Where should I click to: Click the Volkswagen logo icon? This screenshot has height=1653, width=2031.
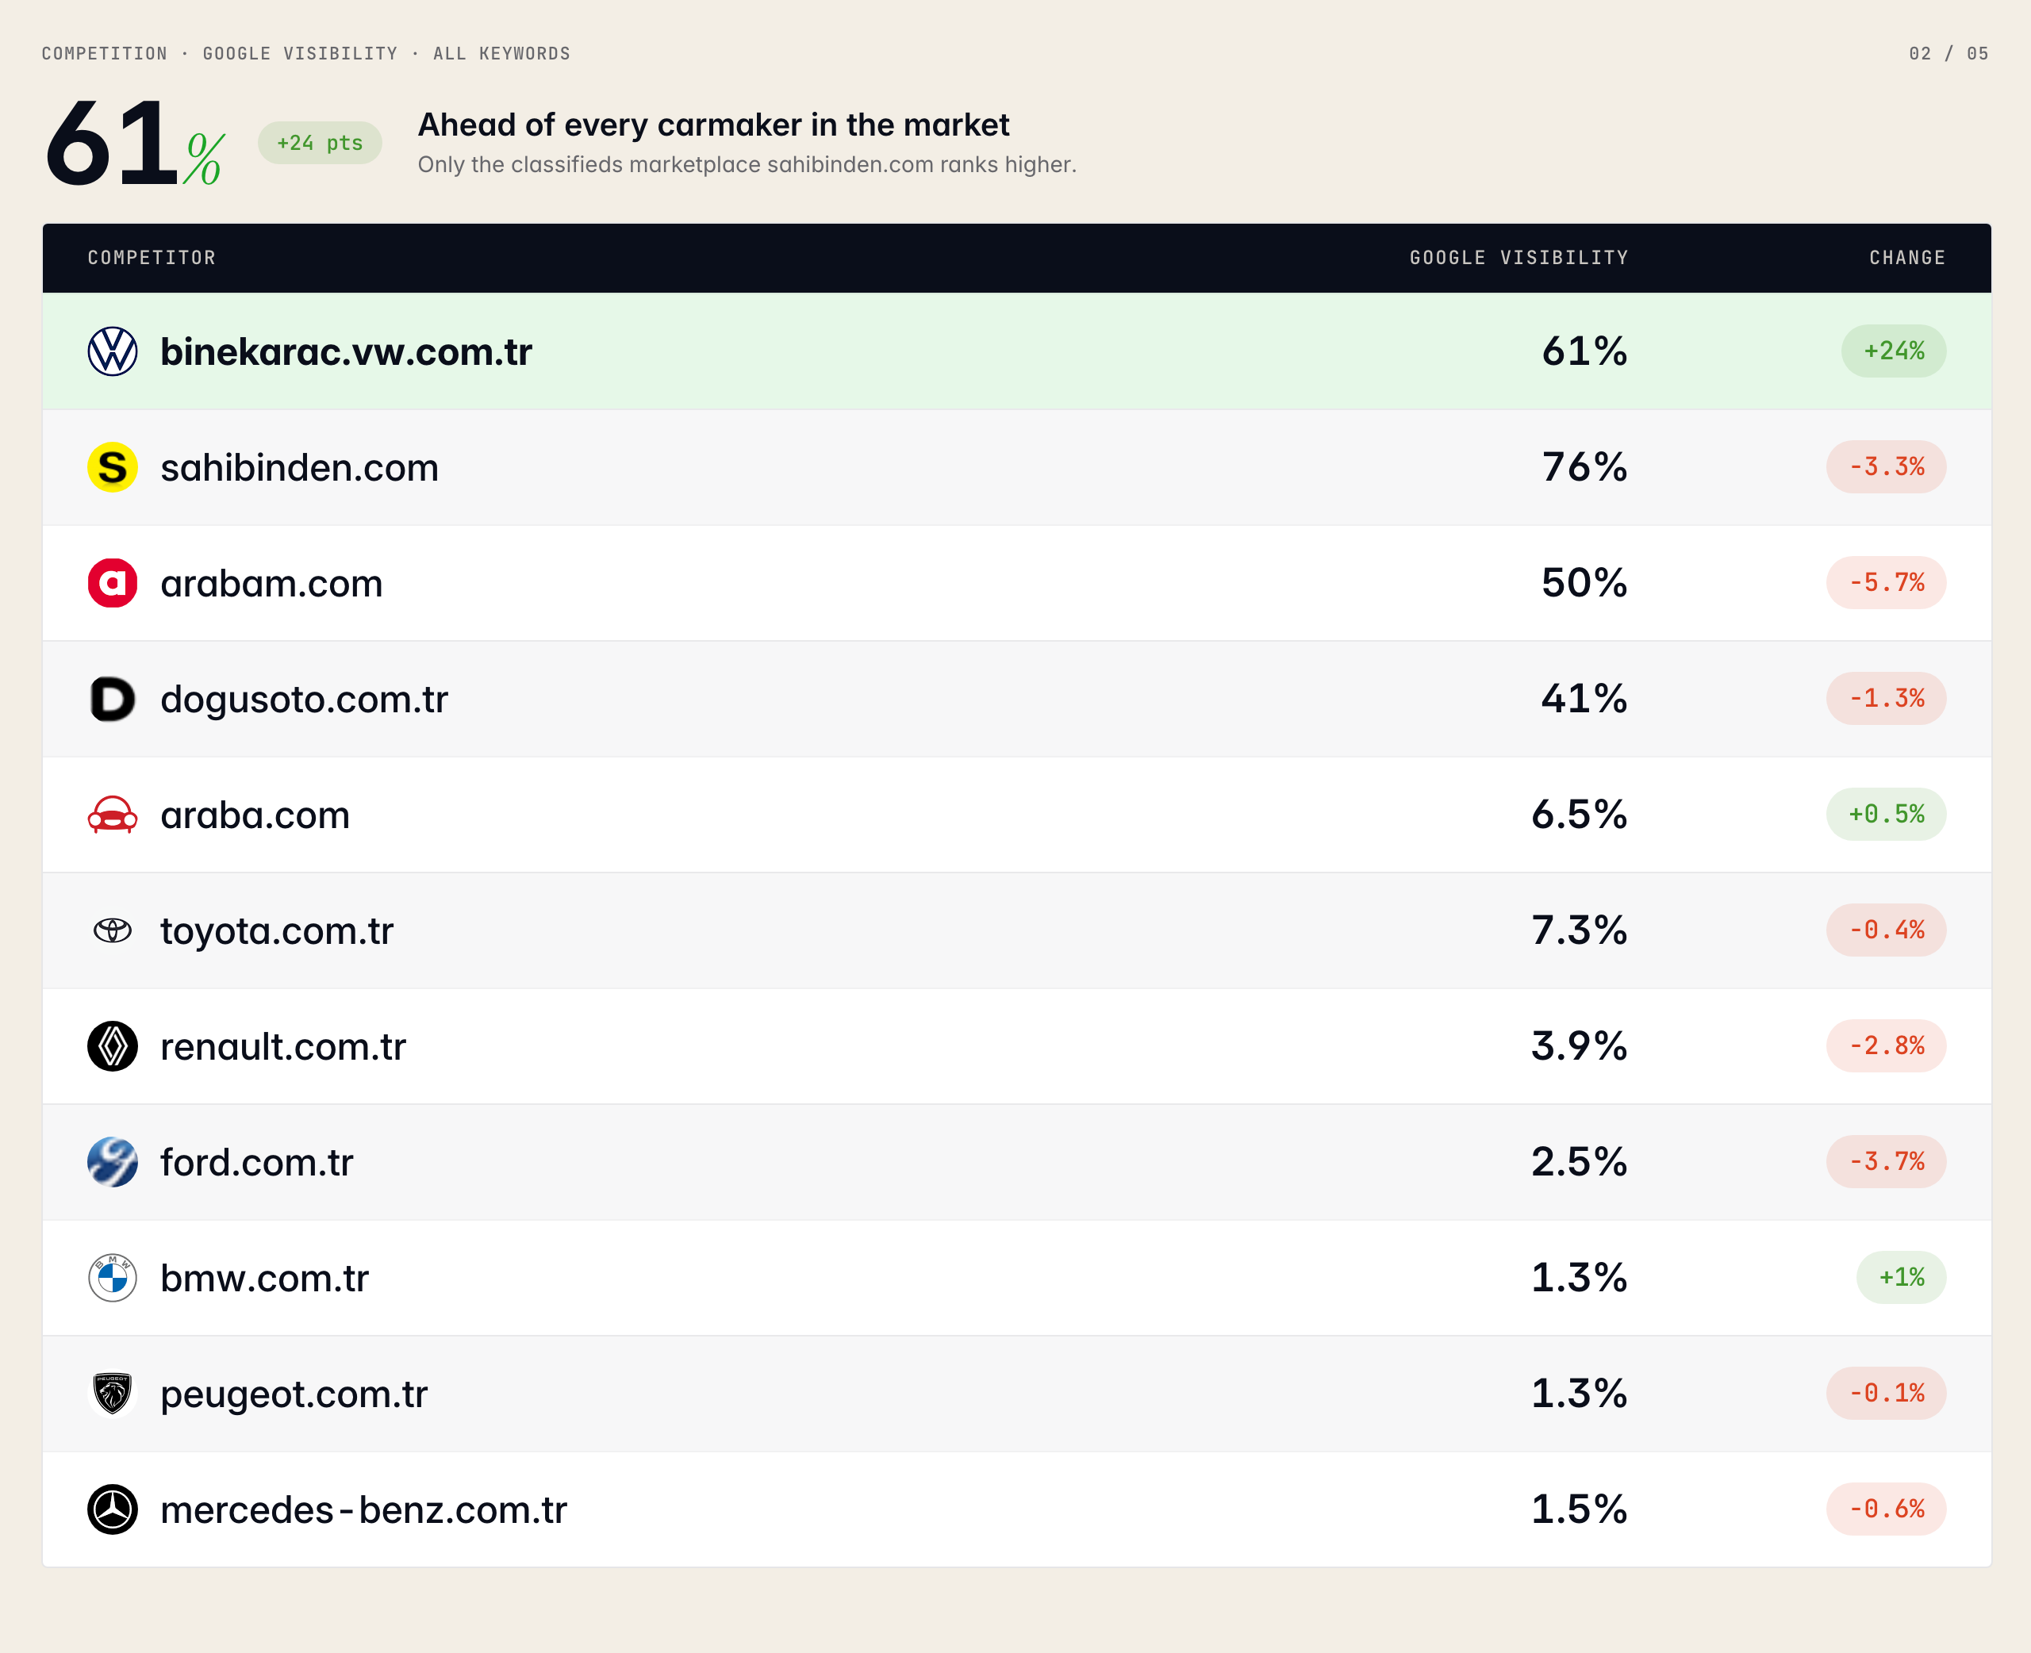(x=113, y=351)
